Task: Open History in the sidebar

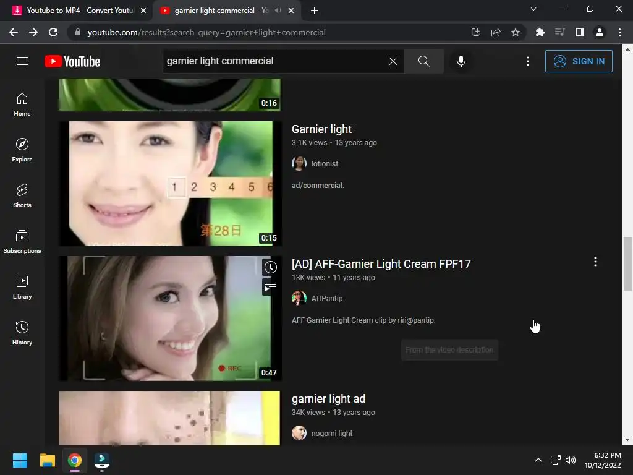Action: (22, 333)
